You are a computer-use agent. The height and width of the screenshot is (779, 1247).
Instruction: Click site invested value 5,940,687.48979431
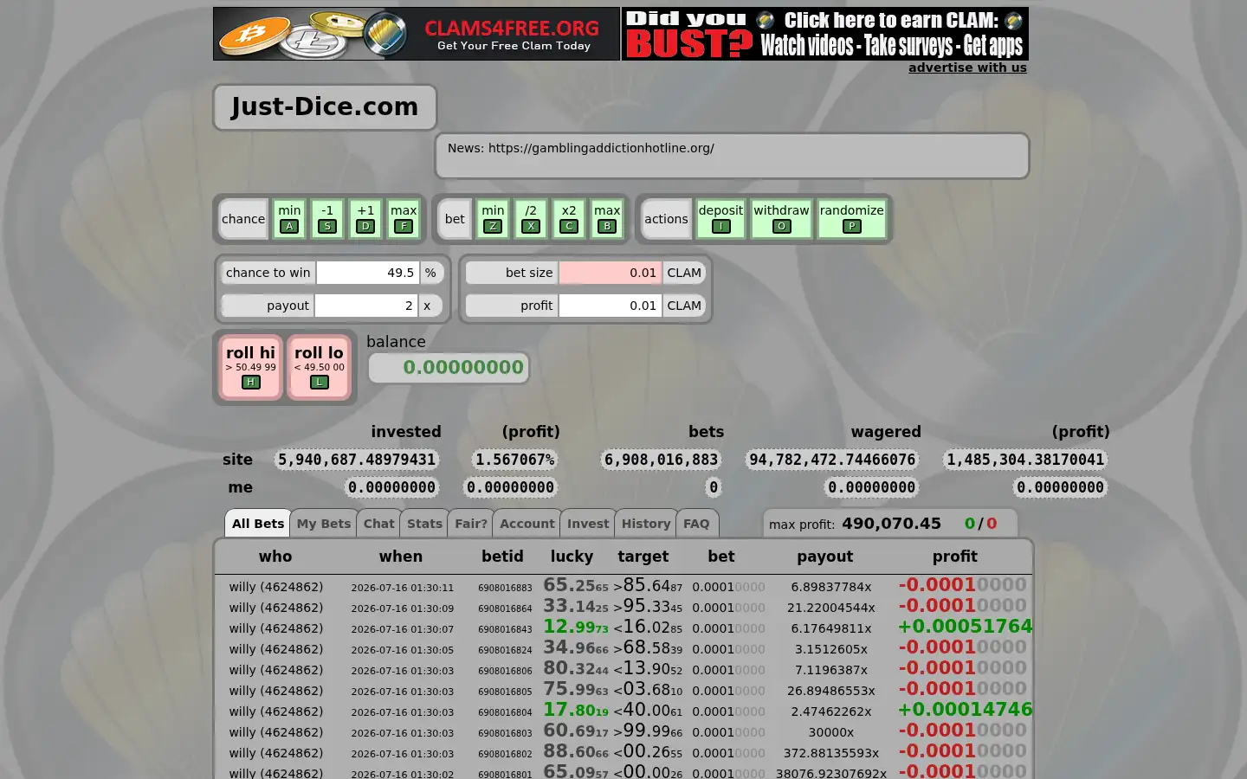click(357, 460)
